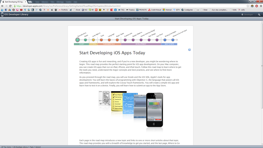
Task: Open the CodeIgniter bookmark
Action: click(187, 10)
